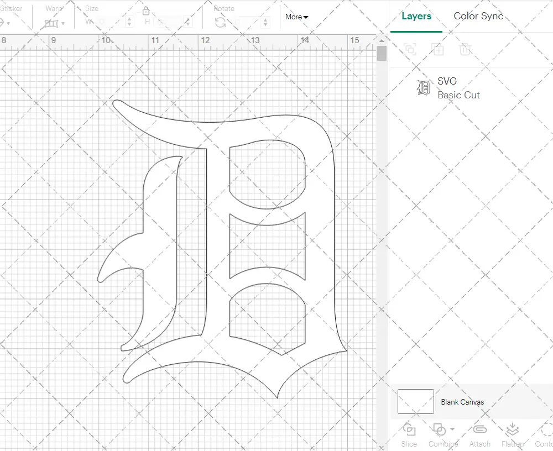Click the Size height H input field
This screenshot has width=553, height=451.
pos(169,22)
